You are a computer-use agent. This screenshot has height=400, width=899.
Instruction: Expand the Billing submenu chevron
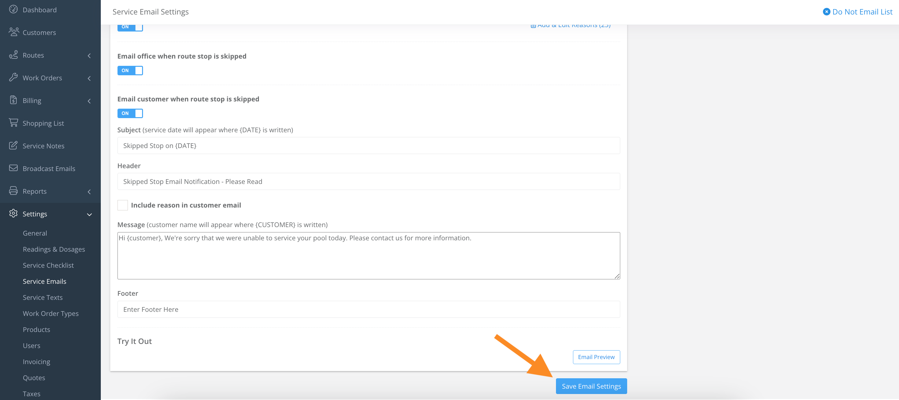pyautogui.click(x=89, y=101)
